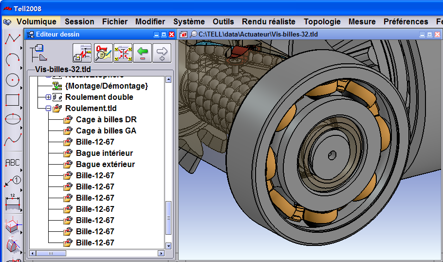Pick the circle drawing tool

click(13, 79)
